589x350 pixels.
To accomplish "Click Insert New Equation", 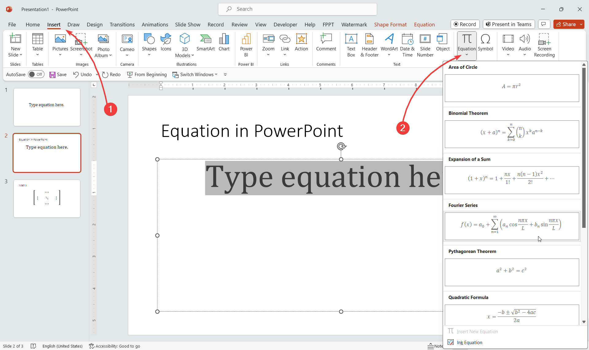I will [477, 331].
